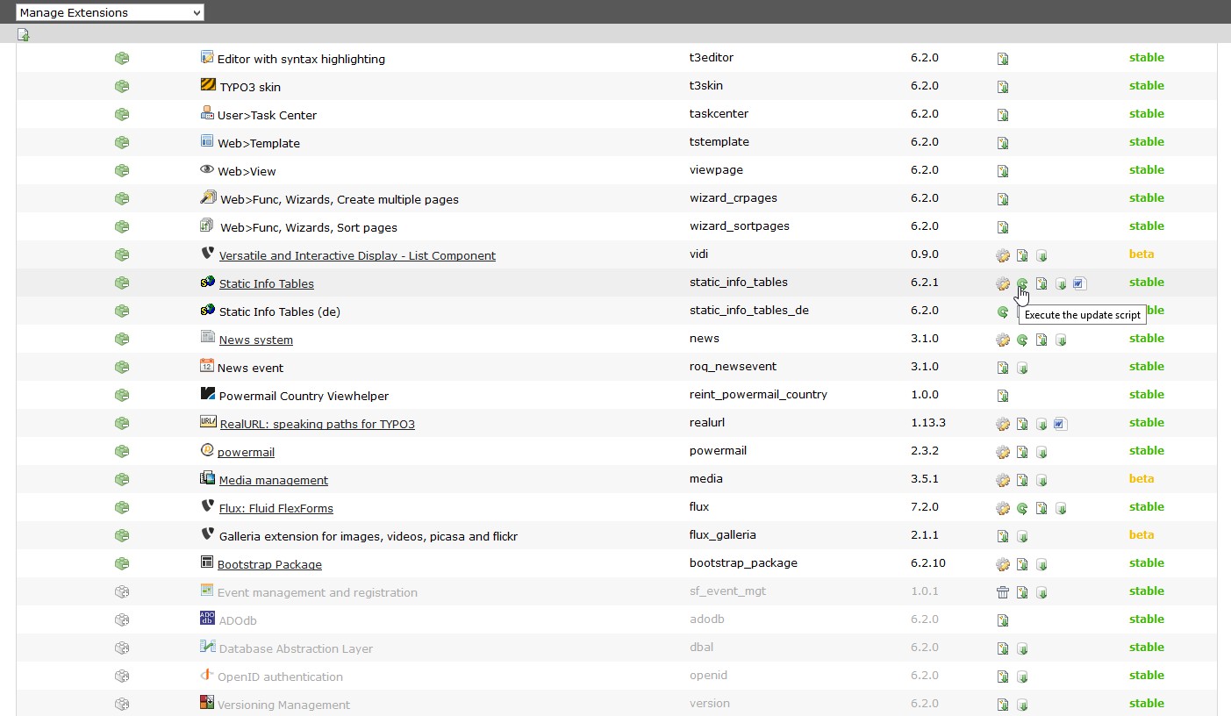Click version number 6.2.10
This screenshot has width=1231, height=716.
coord(928,563)
